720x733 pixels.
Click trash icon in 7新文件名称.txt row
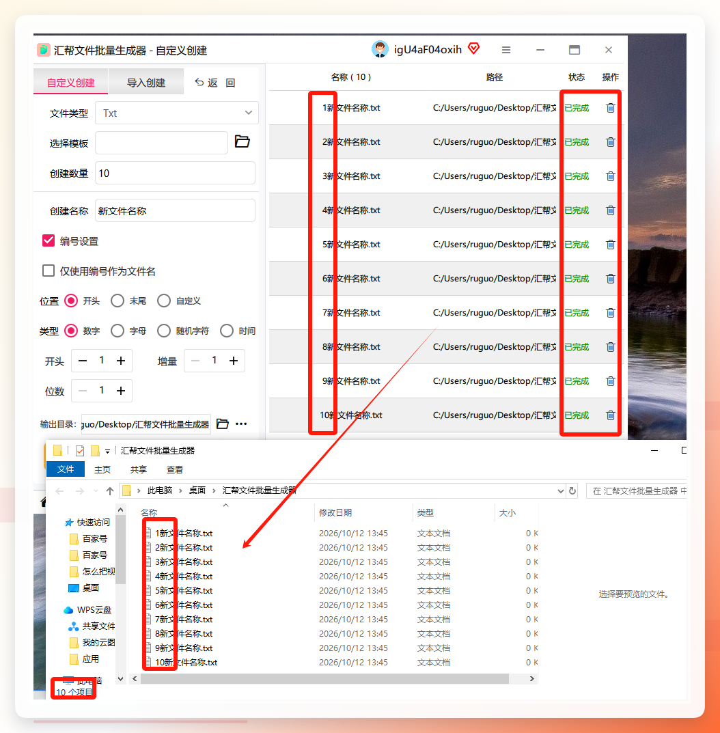[x=611, y=313]
